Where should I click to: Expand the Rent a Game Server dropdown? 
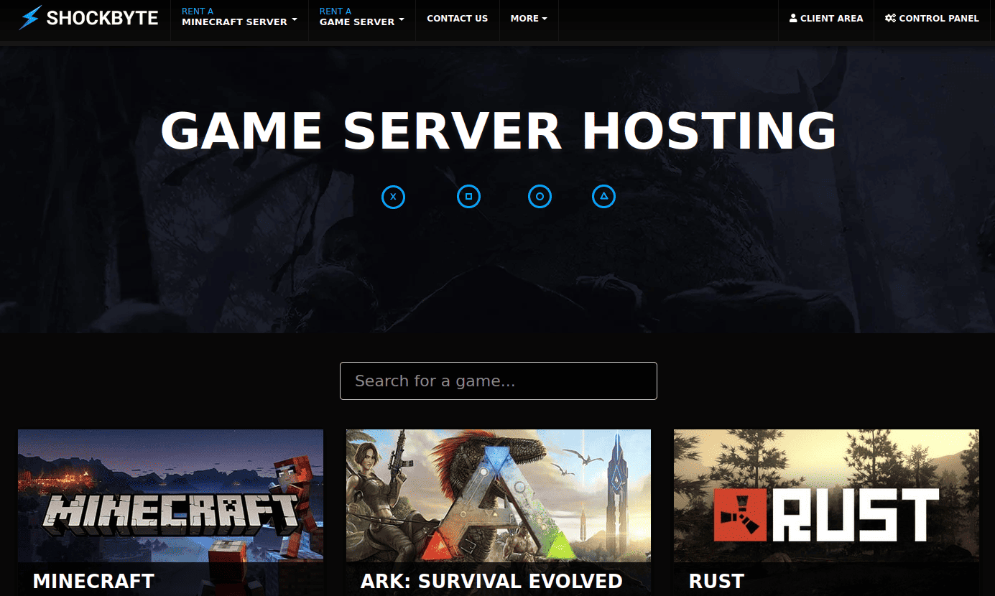[361, 17]
